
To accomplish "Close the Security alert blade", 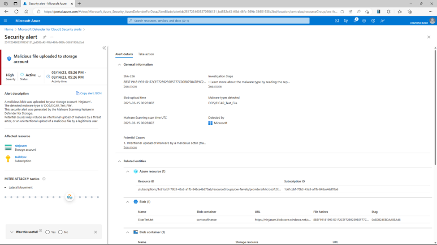I will [x=428, y=37].
